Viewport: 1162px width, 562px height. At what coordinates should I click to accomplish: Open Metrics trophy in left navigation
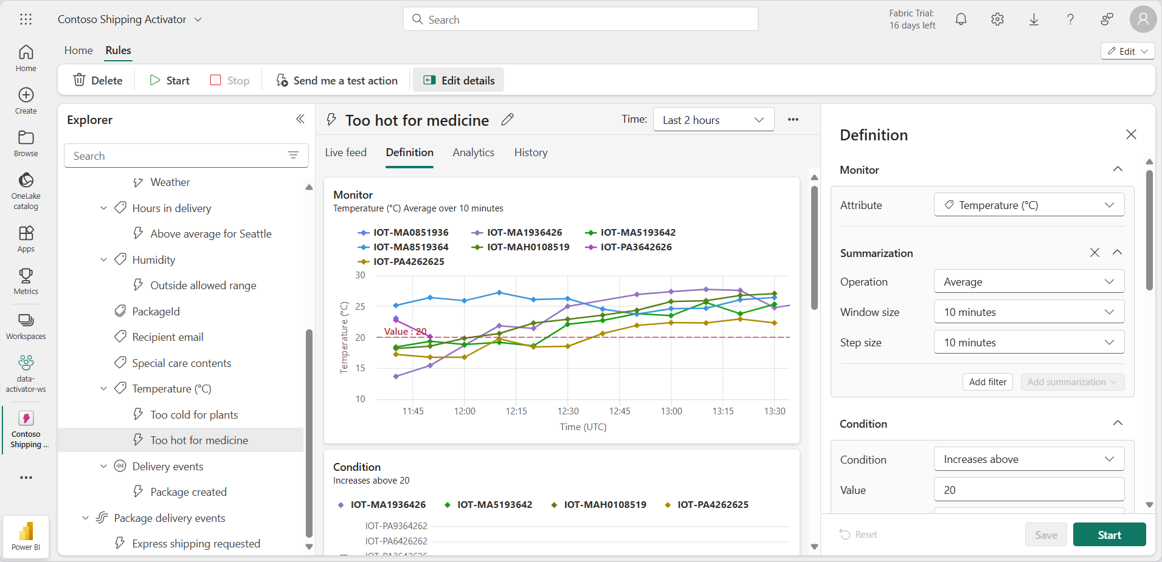pyautogui.click(x=26, y=281)
